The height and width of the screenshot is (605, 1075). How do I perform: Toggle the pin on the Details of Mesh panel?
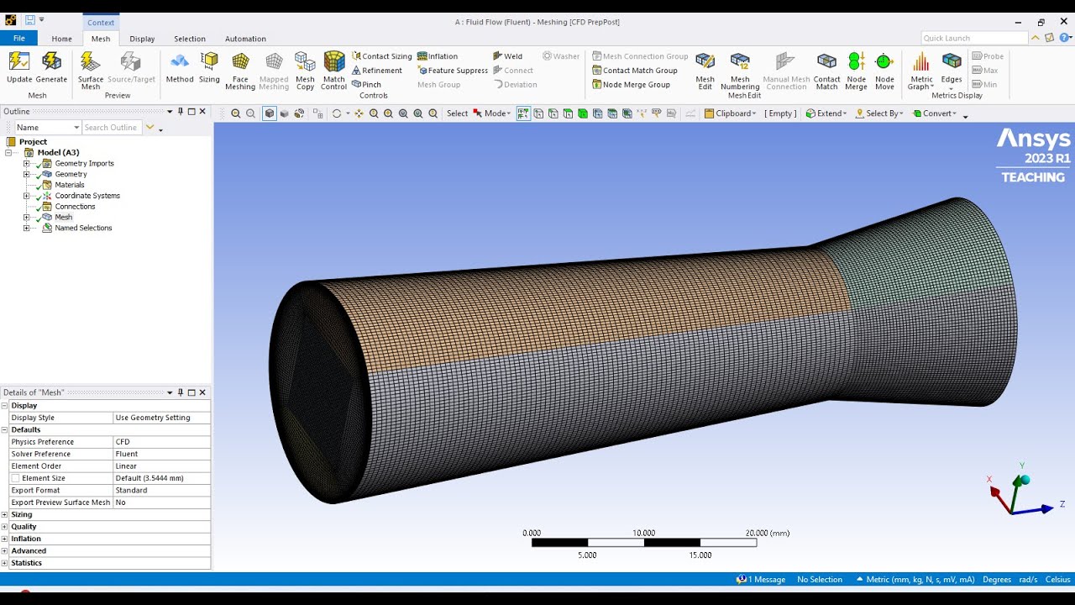181,392
